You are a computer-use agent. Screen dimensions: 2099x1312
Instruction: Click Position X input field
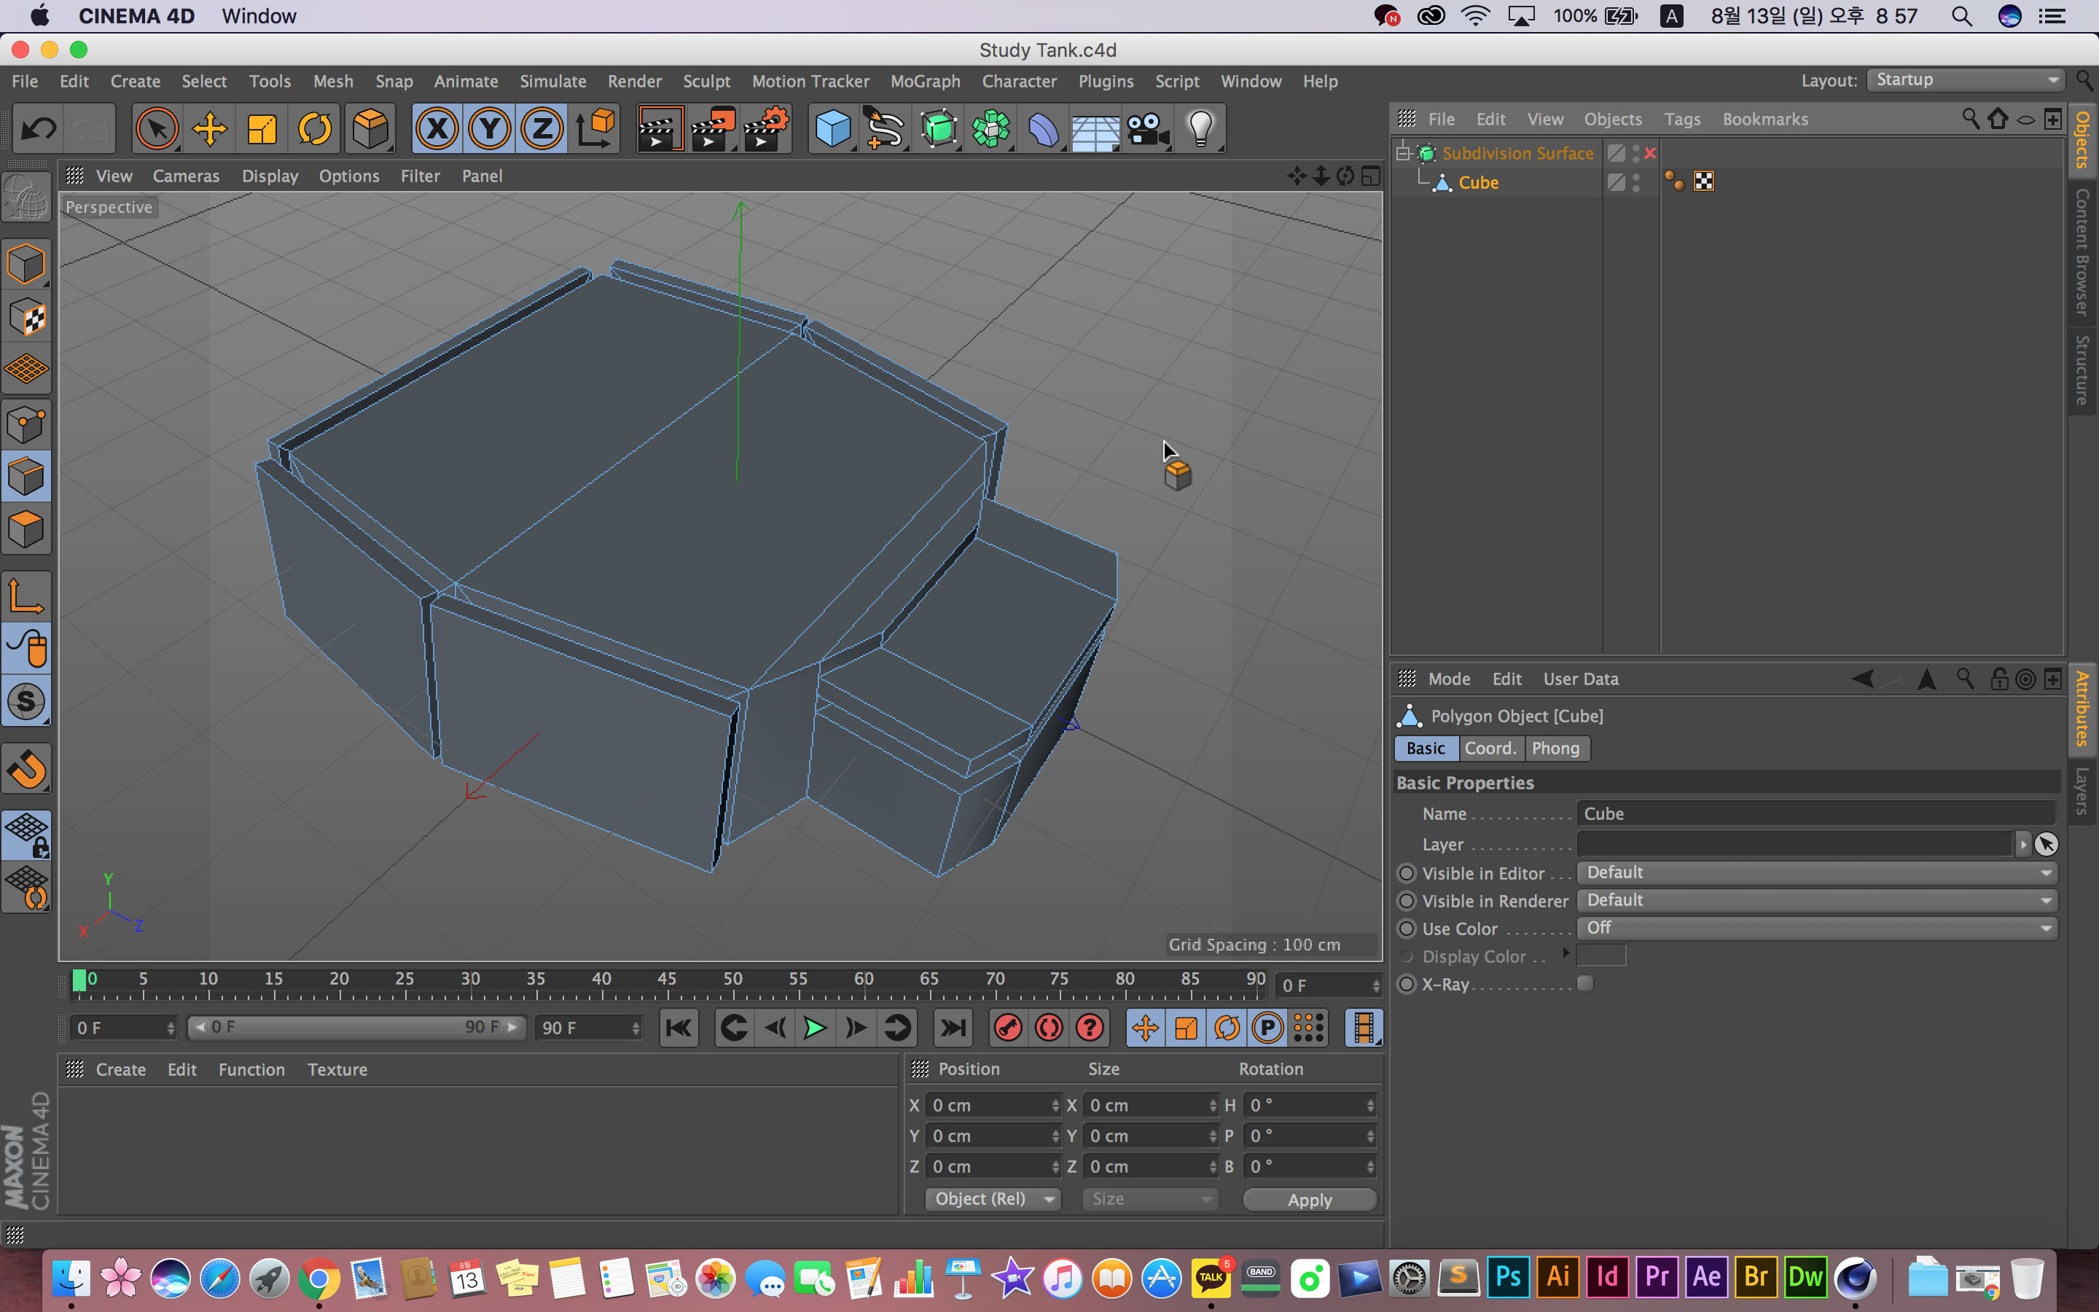coord(994,1106)
